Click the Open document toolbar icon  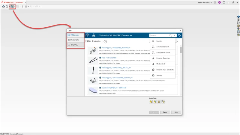click(x=12, y=6)
